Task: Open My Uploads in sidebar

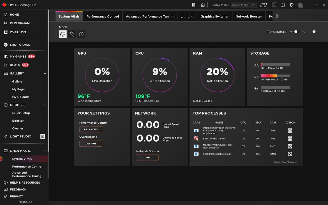Action: coord(21,97)
